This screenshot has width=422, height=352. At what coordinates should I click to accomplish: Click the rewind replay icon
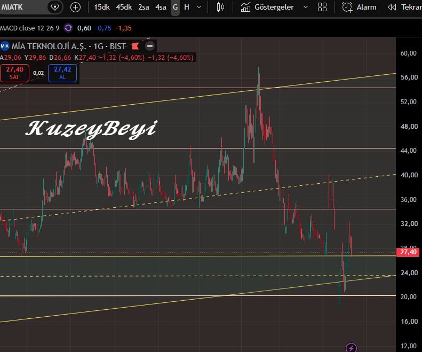(392, 7)
